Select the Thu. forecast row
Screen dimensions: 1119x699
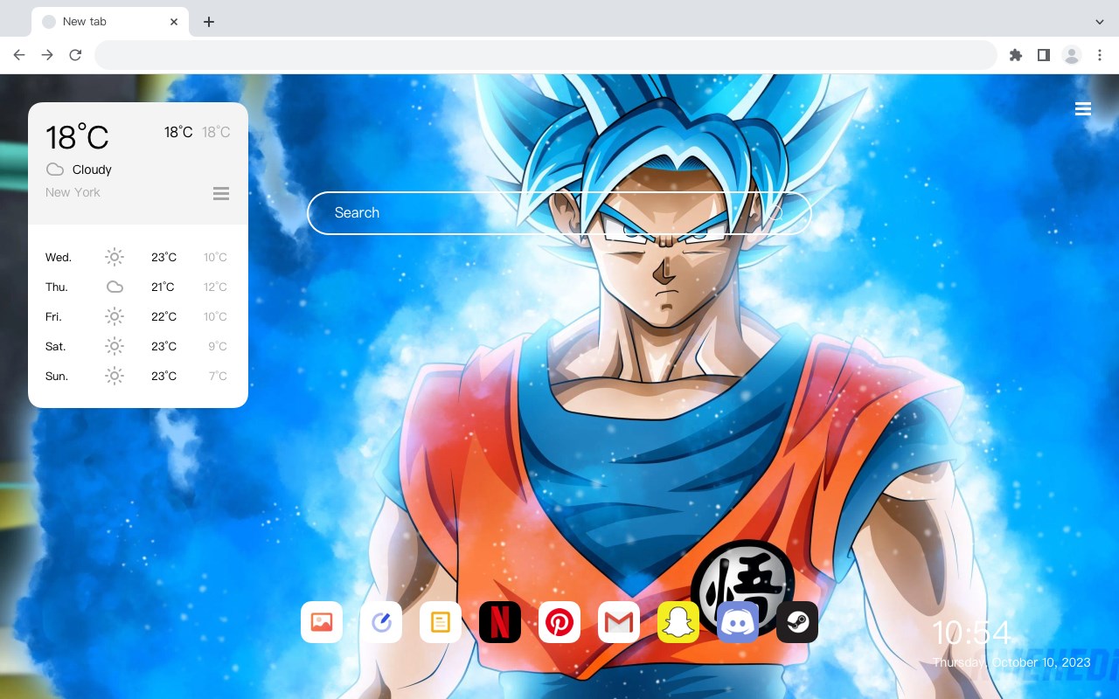pos(138,287)
